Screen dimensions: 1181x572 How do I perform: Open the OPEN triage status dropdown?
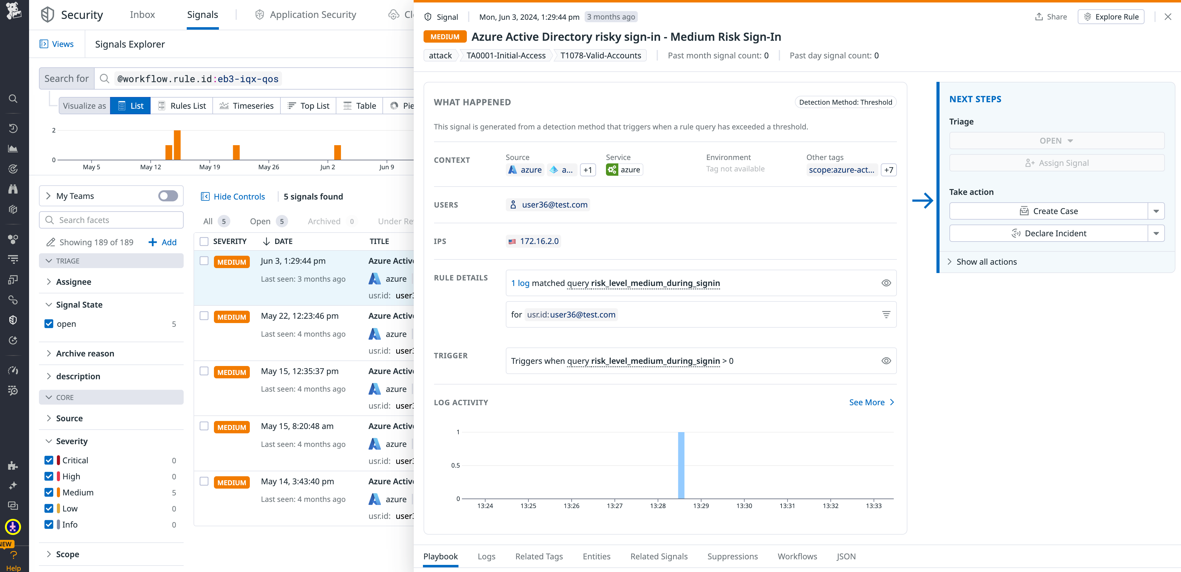[1056, 140]
